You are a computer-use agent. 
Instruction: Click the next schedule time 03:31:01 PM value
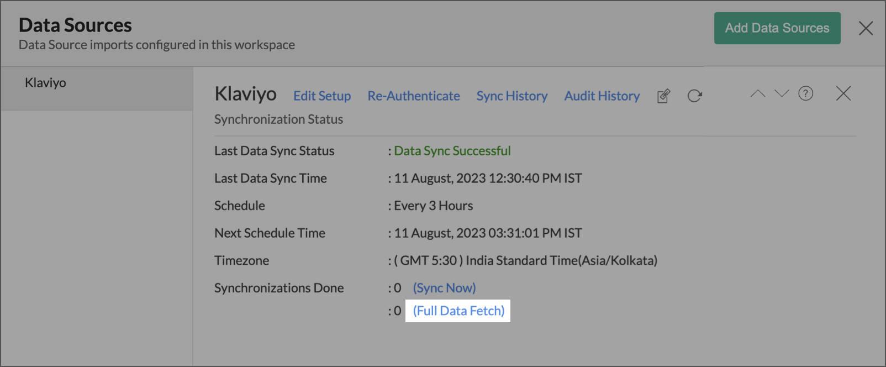[x=488, y=233]
